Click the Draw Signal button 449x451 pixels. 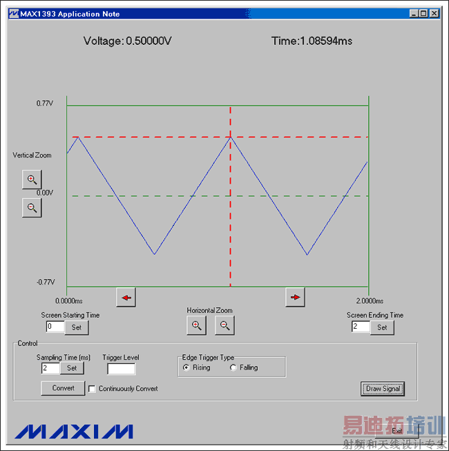[383, 389]
